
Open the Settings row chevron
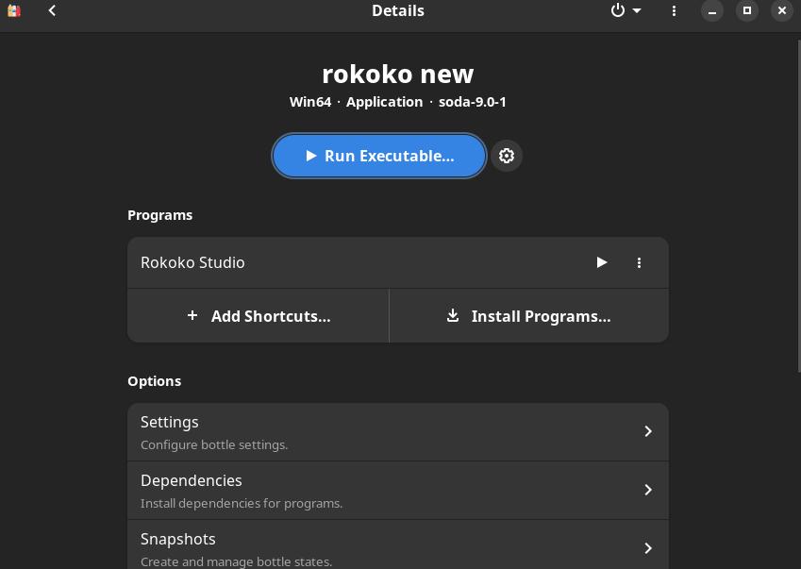point(648,431)
